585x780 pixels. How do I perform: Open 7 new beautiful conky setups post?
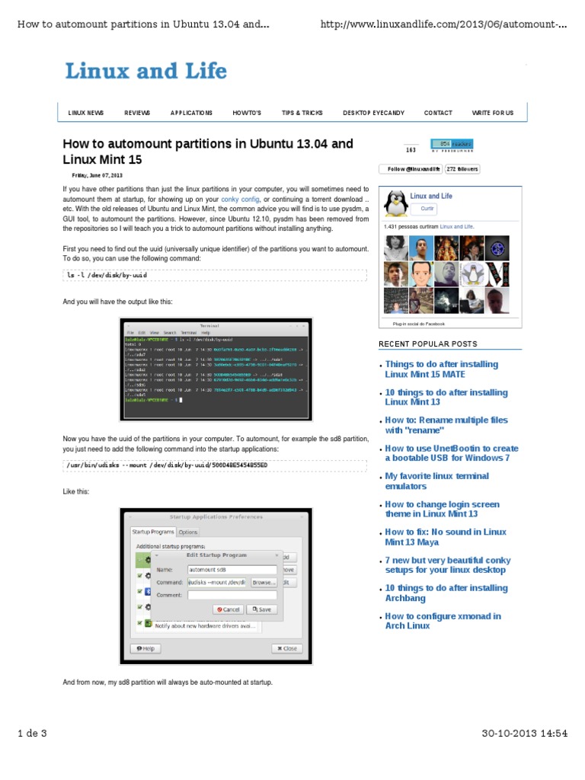point(448,565)
